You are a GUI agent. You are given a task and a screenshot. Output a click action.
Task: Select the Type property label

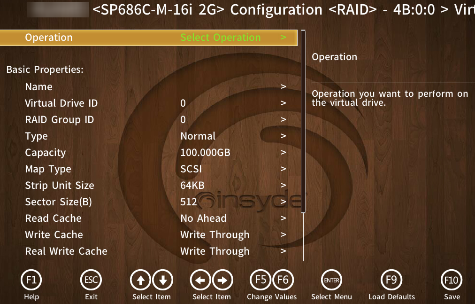(36, 136)
